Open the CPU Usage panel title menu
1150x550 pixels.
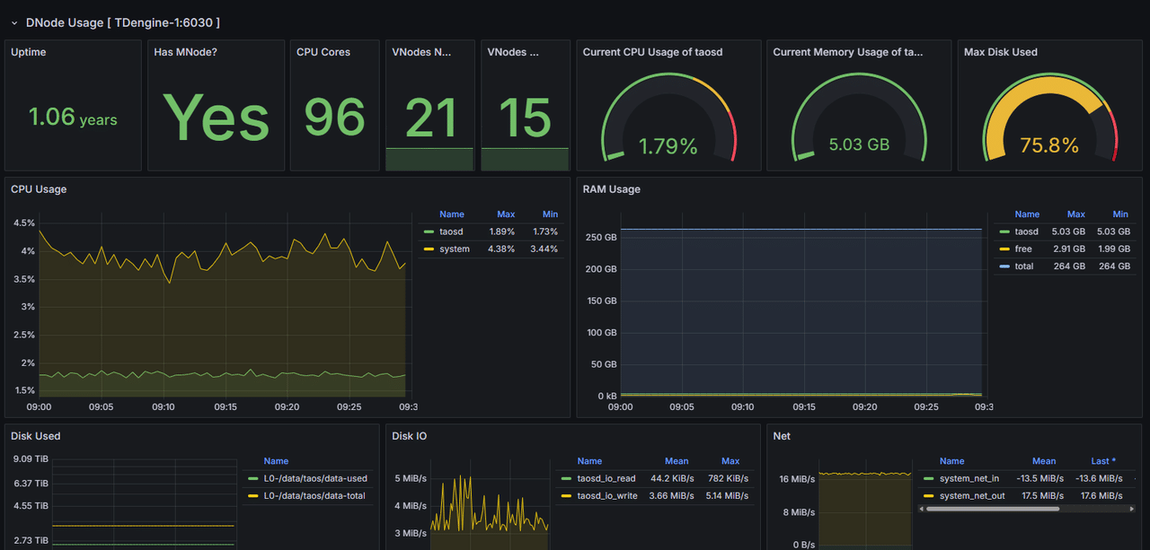pos(39,189)
